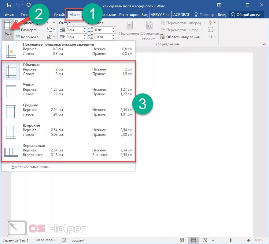This screenshot has height=244, width=269.
Task: Select the Широкие margins preset
Action: click(68, 132)
